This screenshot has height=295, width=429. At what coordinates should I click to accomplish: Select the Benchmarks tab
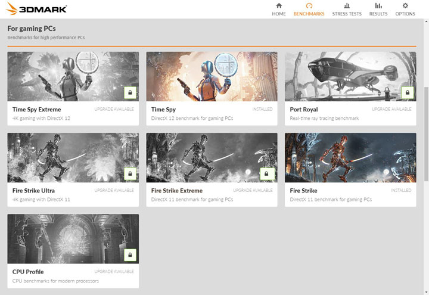309,10
